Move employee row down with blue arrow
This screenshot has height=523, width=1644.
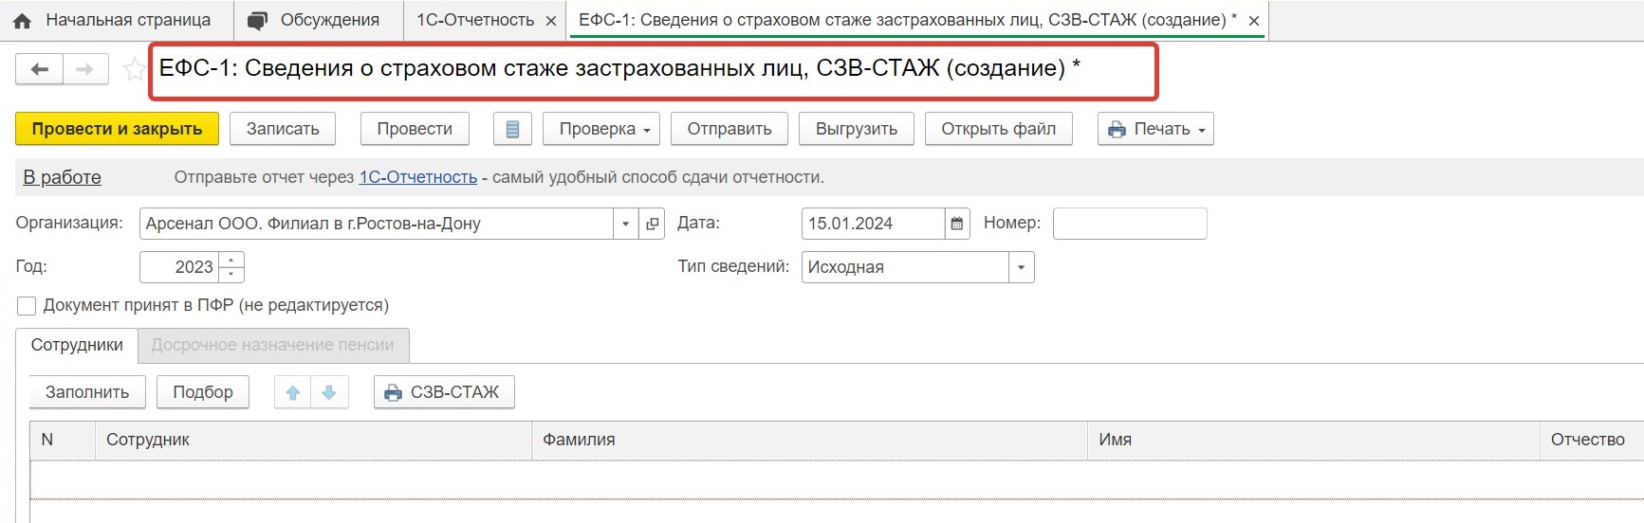tap(329, 392)
